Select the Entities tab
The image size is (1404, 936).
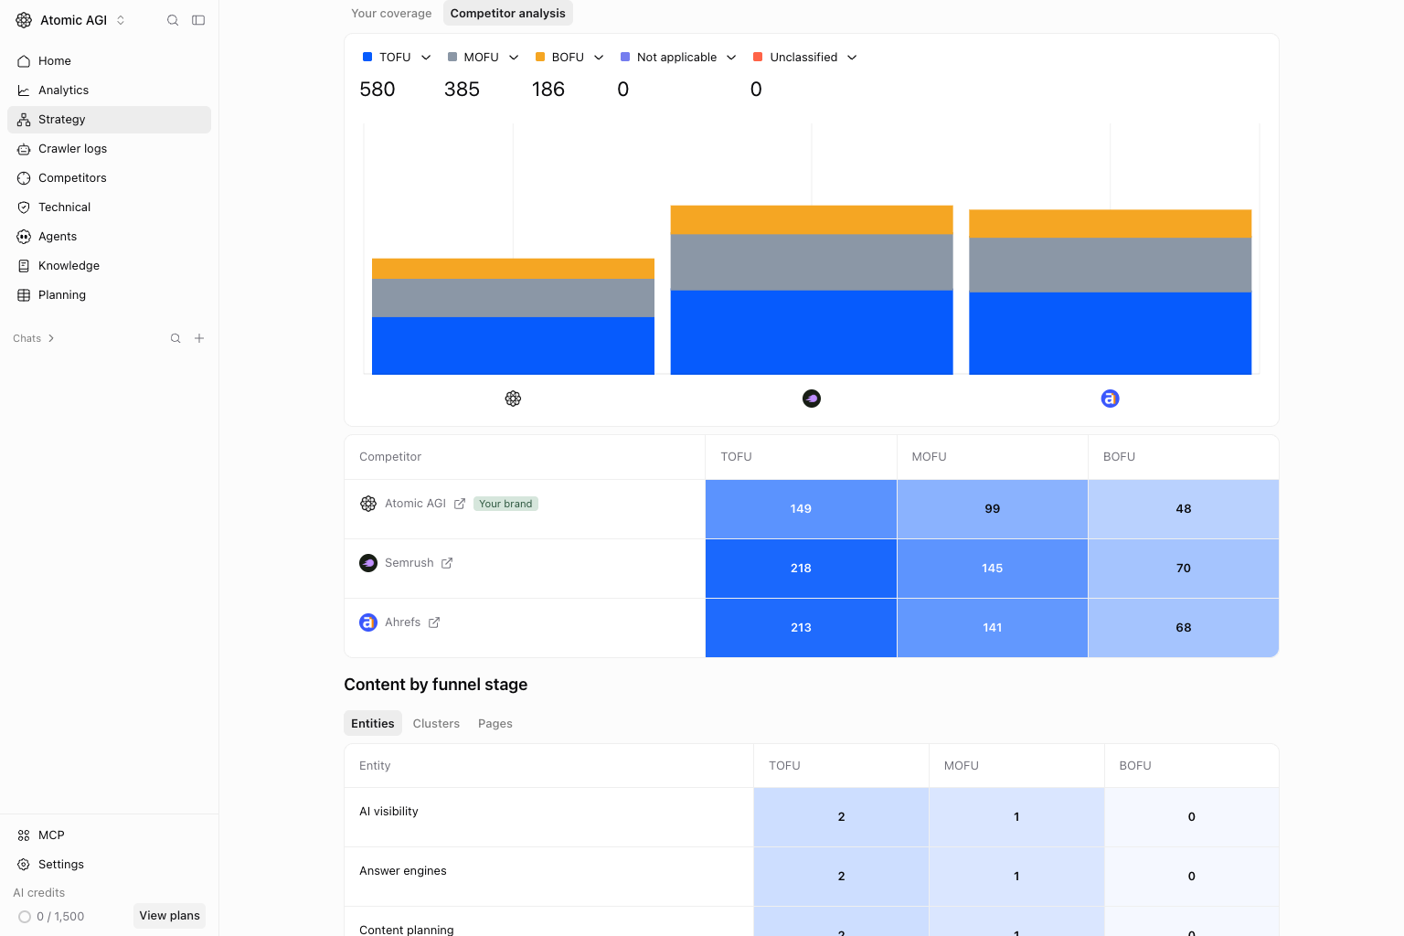(x=373, y=724)
